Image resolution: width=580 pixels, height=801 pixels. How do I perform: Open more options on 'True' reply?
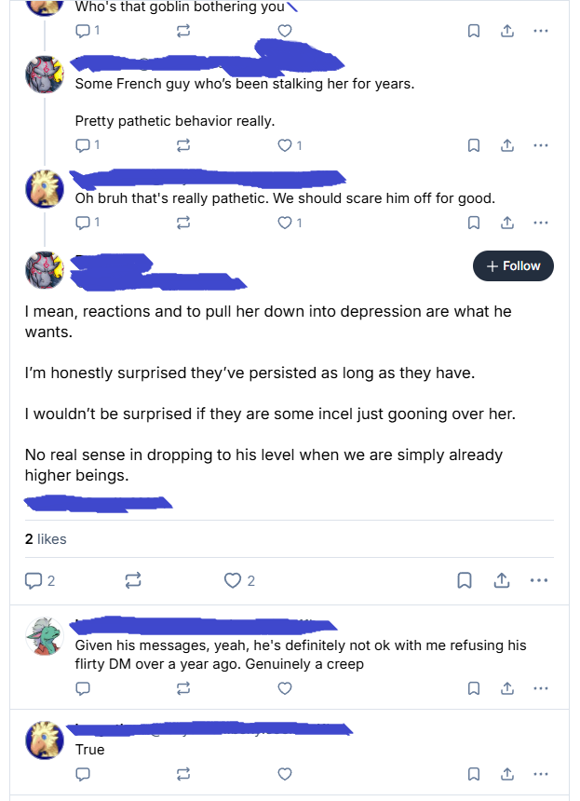[x=541, y=773]
